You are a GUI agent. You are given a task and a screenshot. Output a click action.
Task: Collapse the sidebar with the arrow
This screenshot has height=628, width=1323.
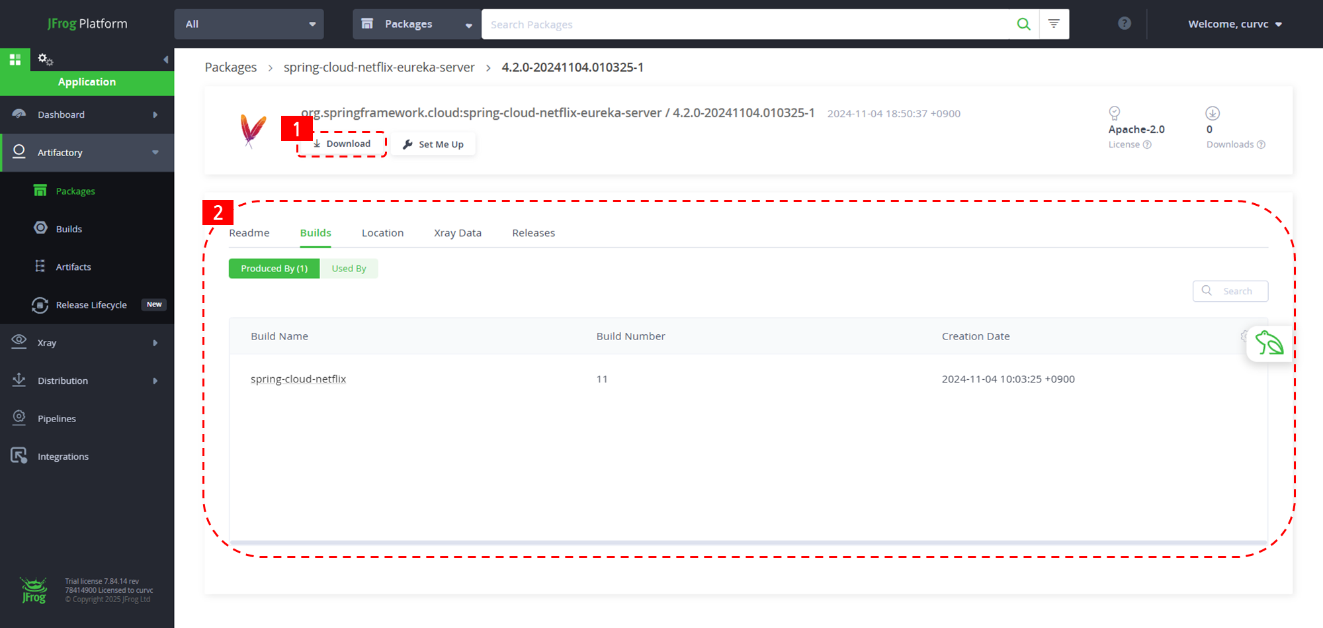tap(165, 60)
